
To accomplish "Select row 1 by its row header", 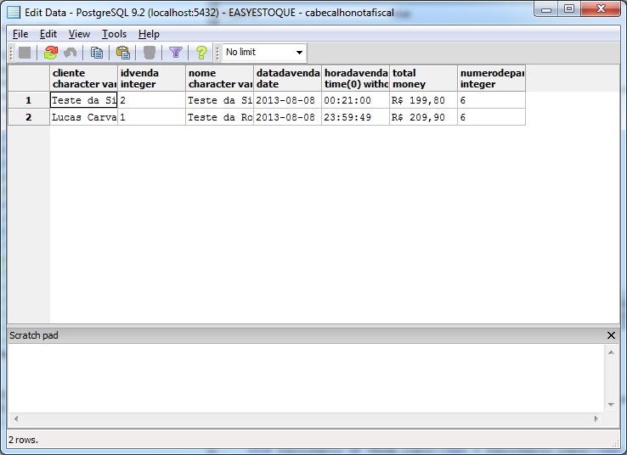I will click(x=28, y=100).
